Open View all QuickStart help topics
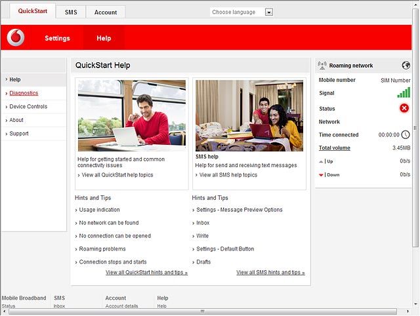Image resolution: width=420 pixels, height=316 pixels. click(x=117, y=175)
